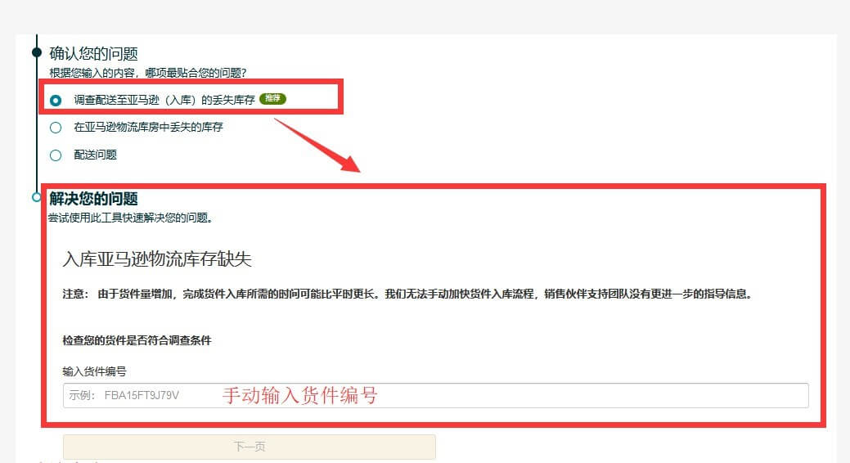Click the 在亚马逊物流库房中丢失的库存 label text
The image size is (850, 463).
(x=148, y=128)
